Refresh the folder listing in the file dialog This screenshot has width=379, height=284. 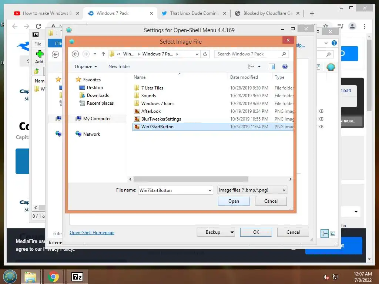point(205,54)
